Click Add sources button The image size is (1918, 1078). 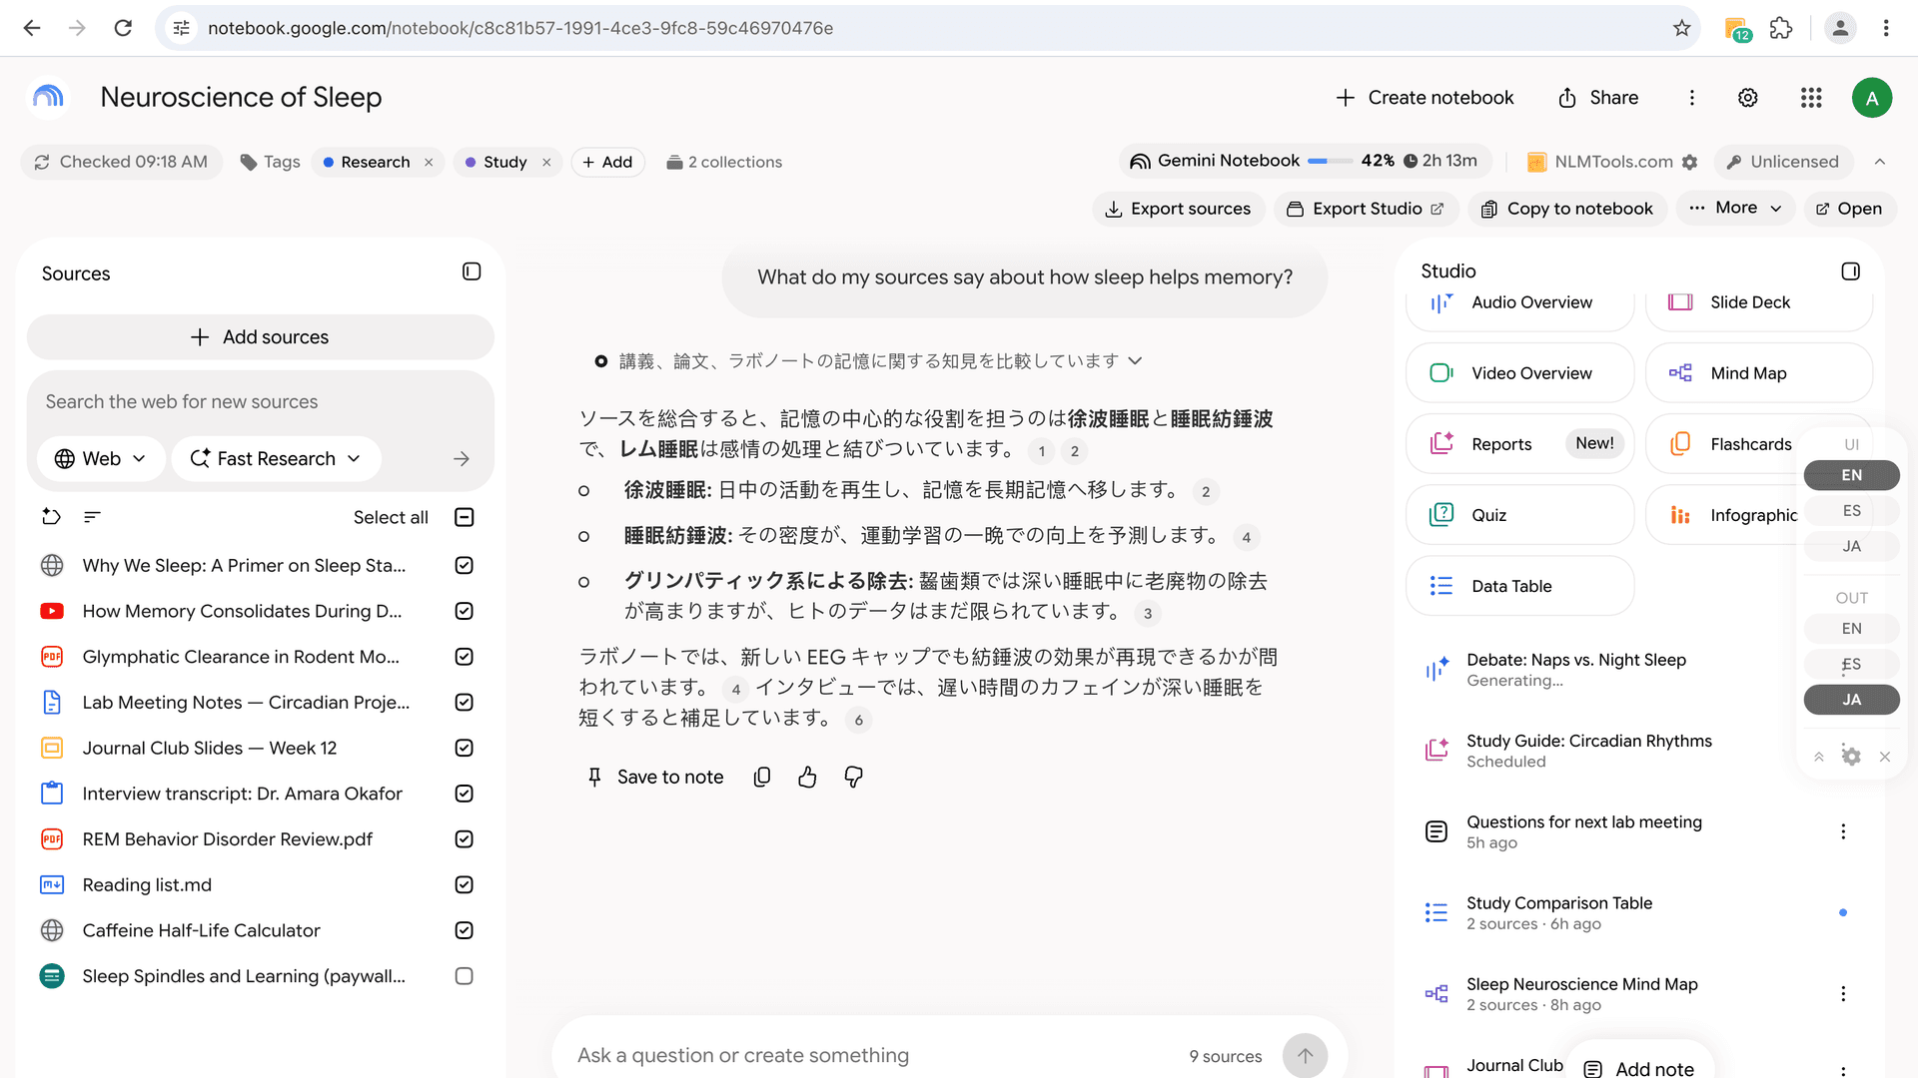(260, 337)
